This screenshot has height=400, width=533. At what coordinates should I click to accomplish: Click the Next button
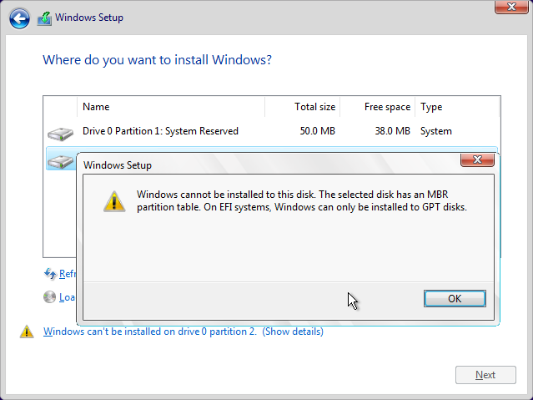pos(485,375)
